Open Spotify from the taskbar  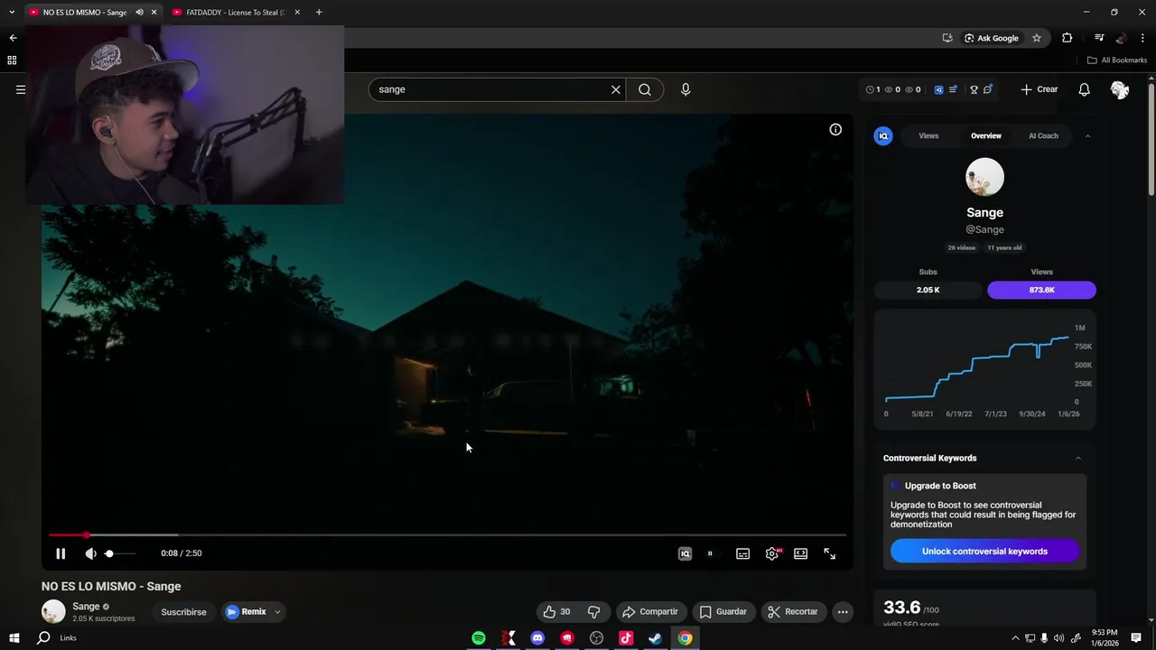tap(479, 638)
